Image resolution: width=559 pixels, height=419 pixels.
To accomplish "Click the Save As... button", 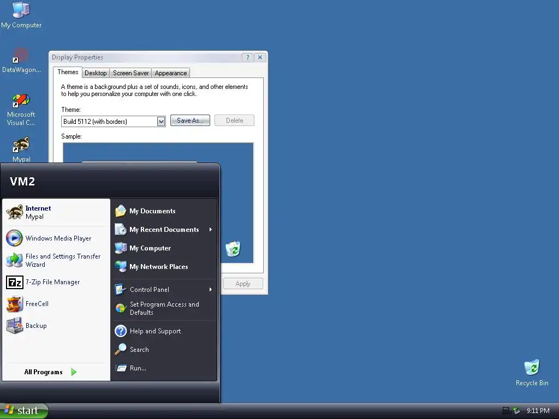I will click(x=190, y=121).
